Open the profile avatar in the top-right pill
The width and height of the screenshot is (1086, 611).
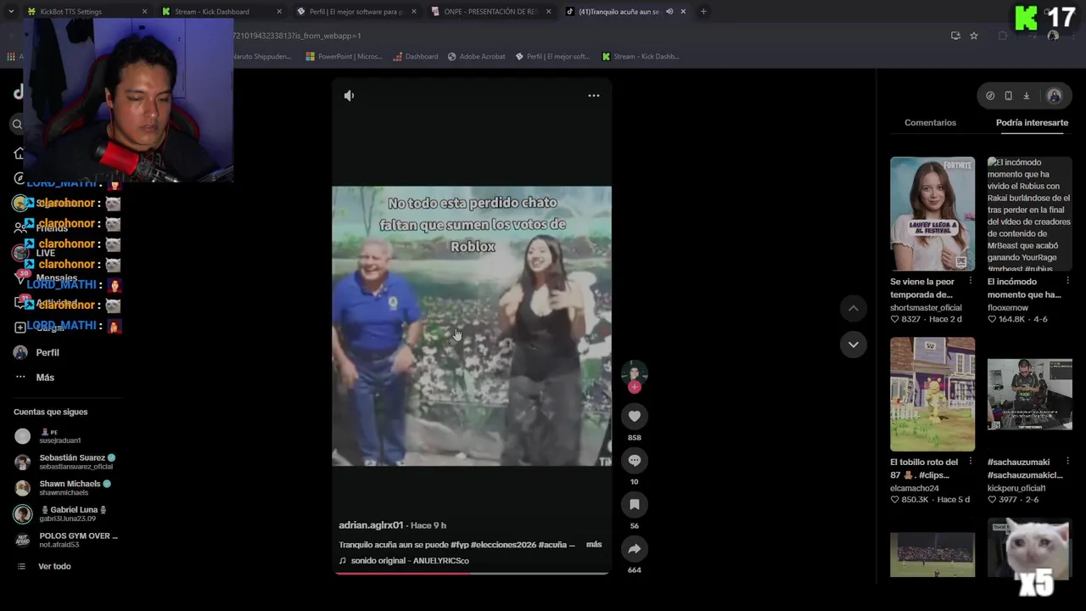click(x=1055, y=96)
